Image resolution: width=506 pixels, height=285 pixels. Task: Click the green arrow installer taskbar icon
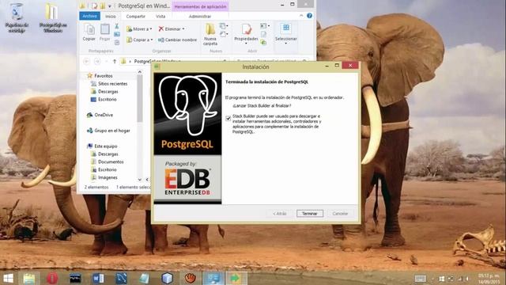point(236,278)
